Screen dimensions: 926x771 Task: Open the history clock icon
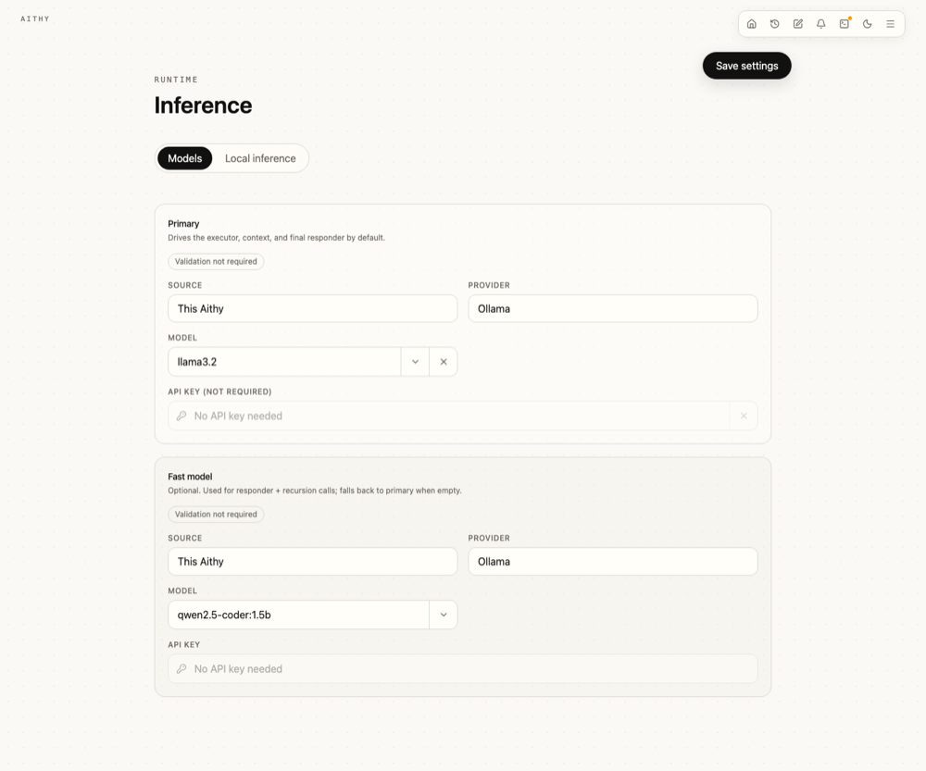click(774, 24)
